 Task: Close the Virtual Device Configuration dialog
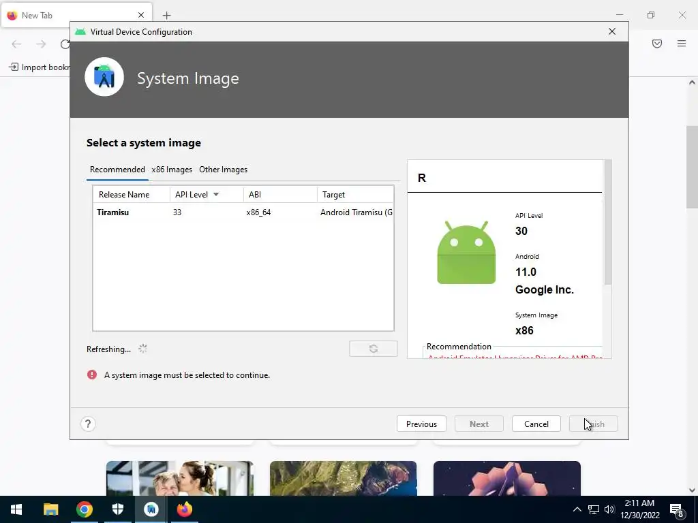[x=612, y=31]
